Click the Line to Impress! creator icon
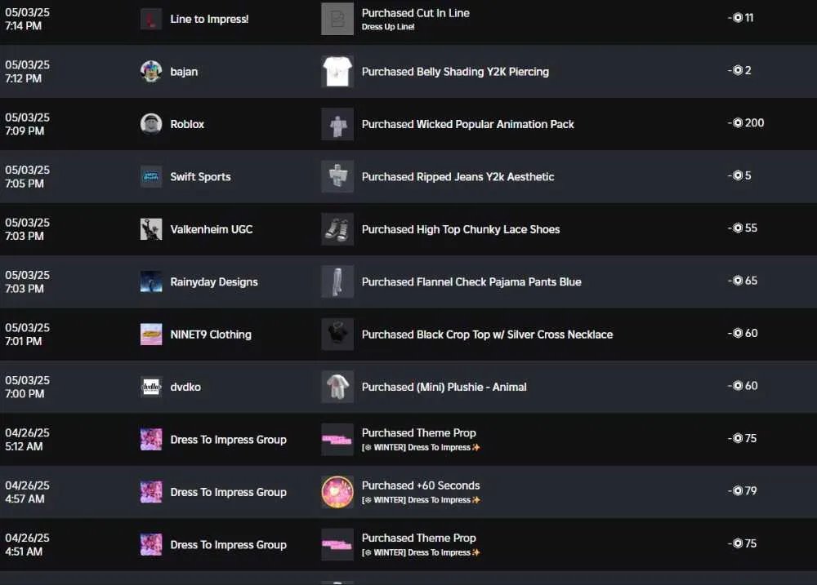This screenshot has width=817, height=585. tap(151, 19)
